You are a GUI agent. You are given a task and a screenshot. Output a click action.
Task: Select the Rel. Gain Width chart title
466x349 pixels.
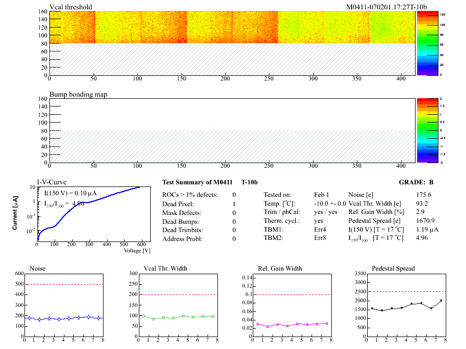click(280, 269)
